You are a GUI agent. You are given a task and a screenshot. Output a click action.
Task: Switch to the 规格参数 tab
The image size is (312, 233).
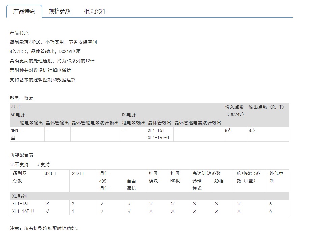[x=60, y=11]
